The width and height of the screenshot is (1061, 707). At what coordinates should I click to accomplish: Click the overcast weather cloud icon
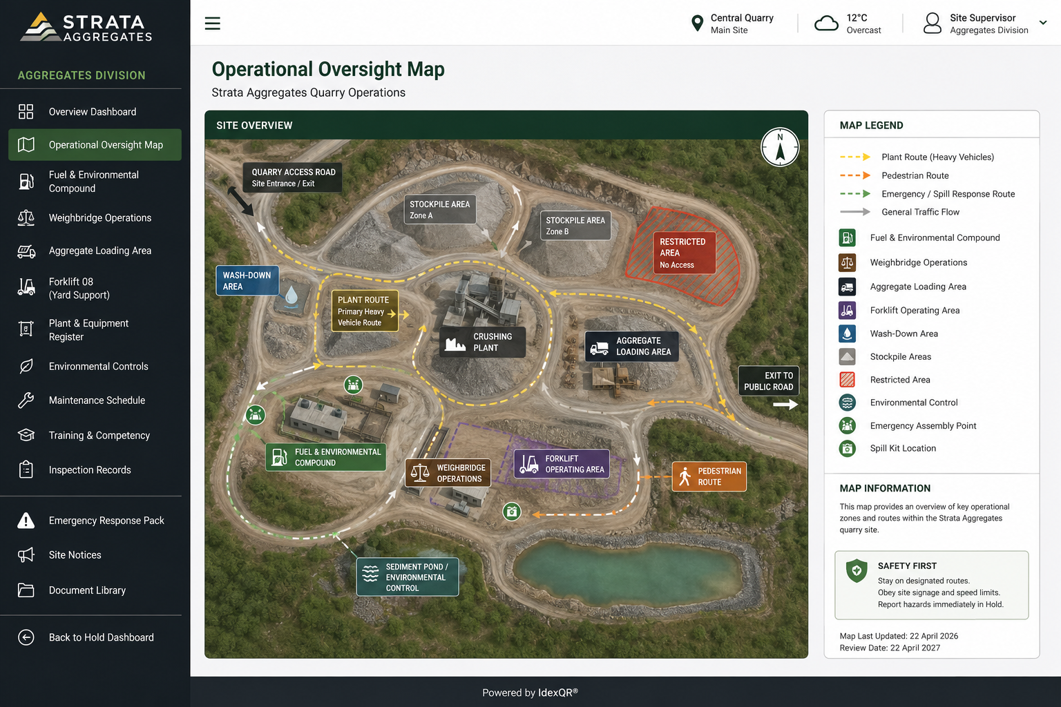(826, 23)
